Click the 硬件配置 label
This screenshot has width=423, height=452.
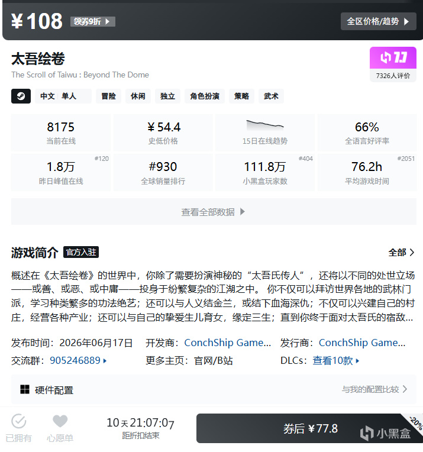tap(54, 390)
